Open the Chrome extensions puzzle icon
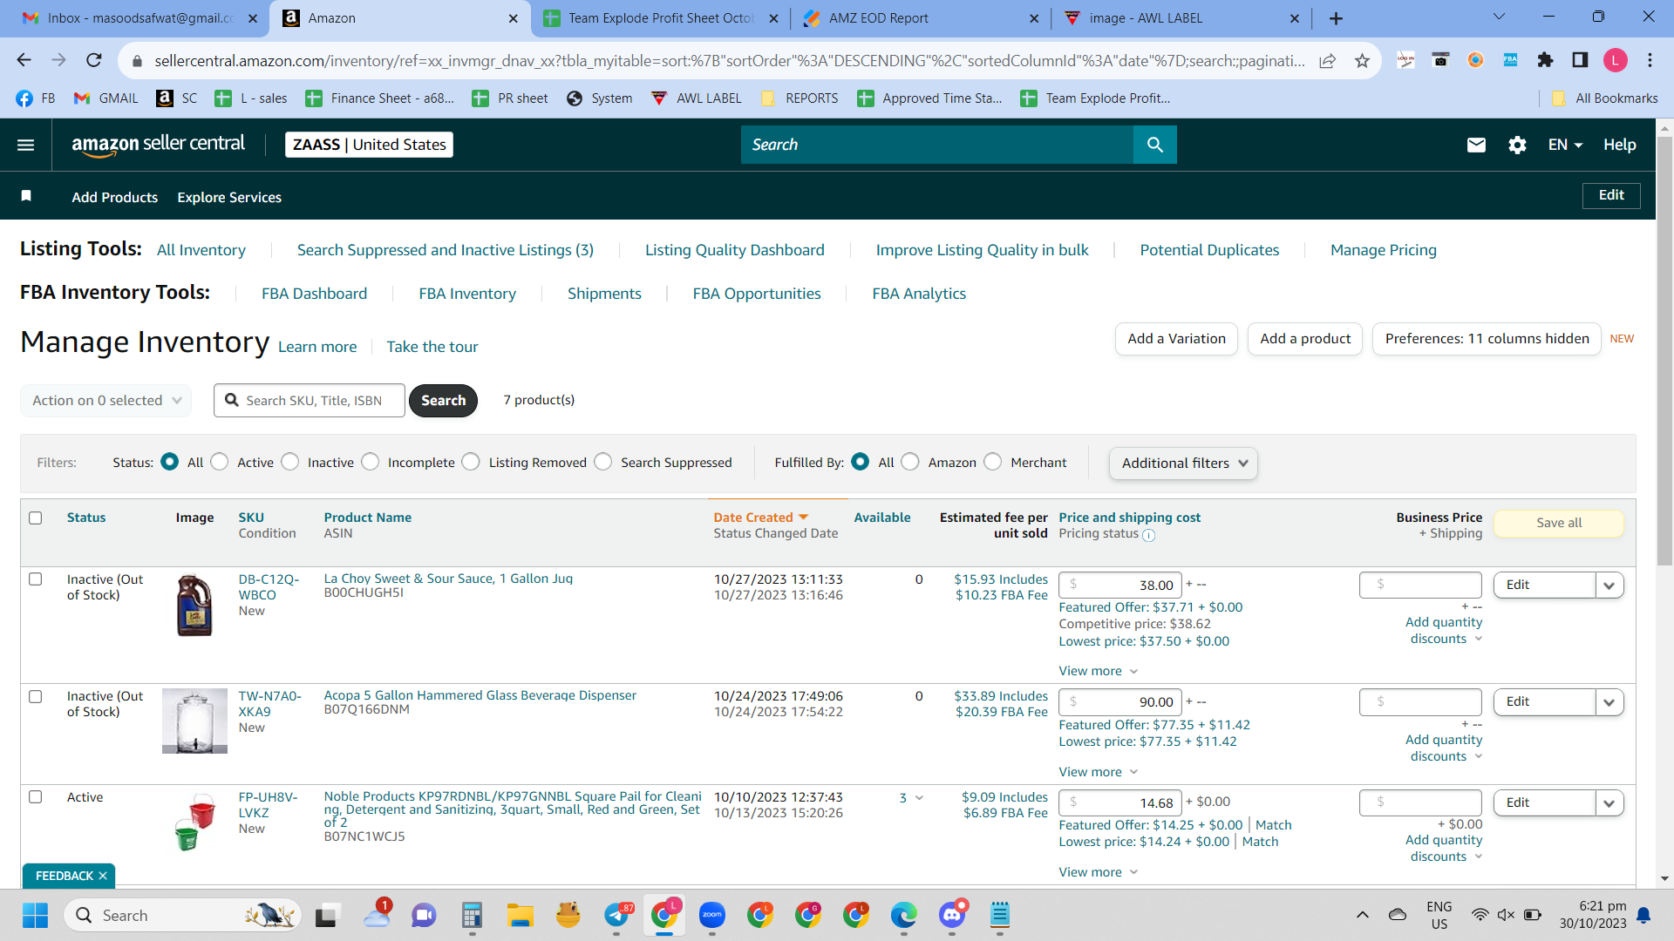This screenshot has height=941, width=1674. click(1545, 60)
